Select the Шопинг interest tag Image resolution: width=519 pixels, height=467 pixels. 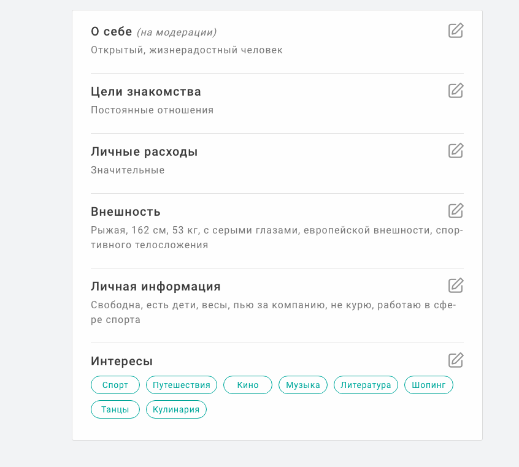click(x=429, y=385)
